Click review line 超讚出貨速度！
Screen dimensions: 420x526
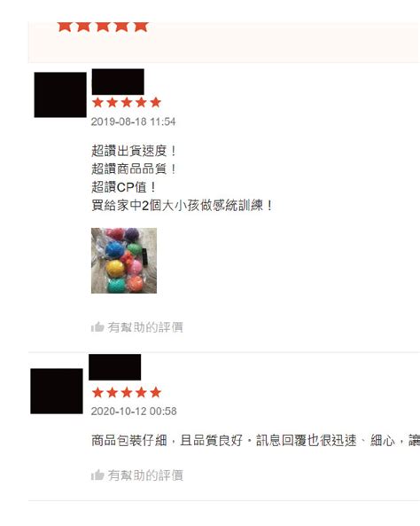click(x=134, y=151)
